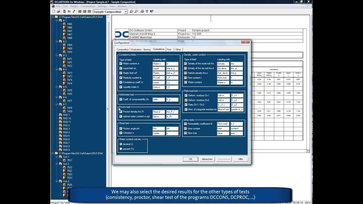363x204 pixels.
Task: Click the application icon left of File menu
Action: click(x=53, y=6)
